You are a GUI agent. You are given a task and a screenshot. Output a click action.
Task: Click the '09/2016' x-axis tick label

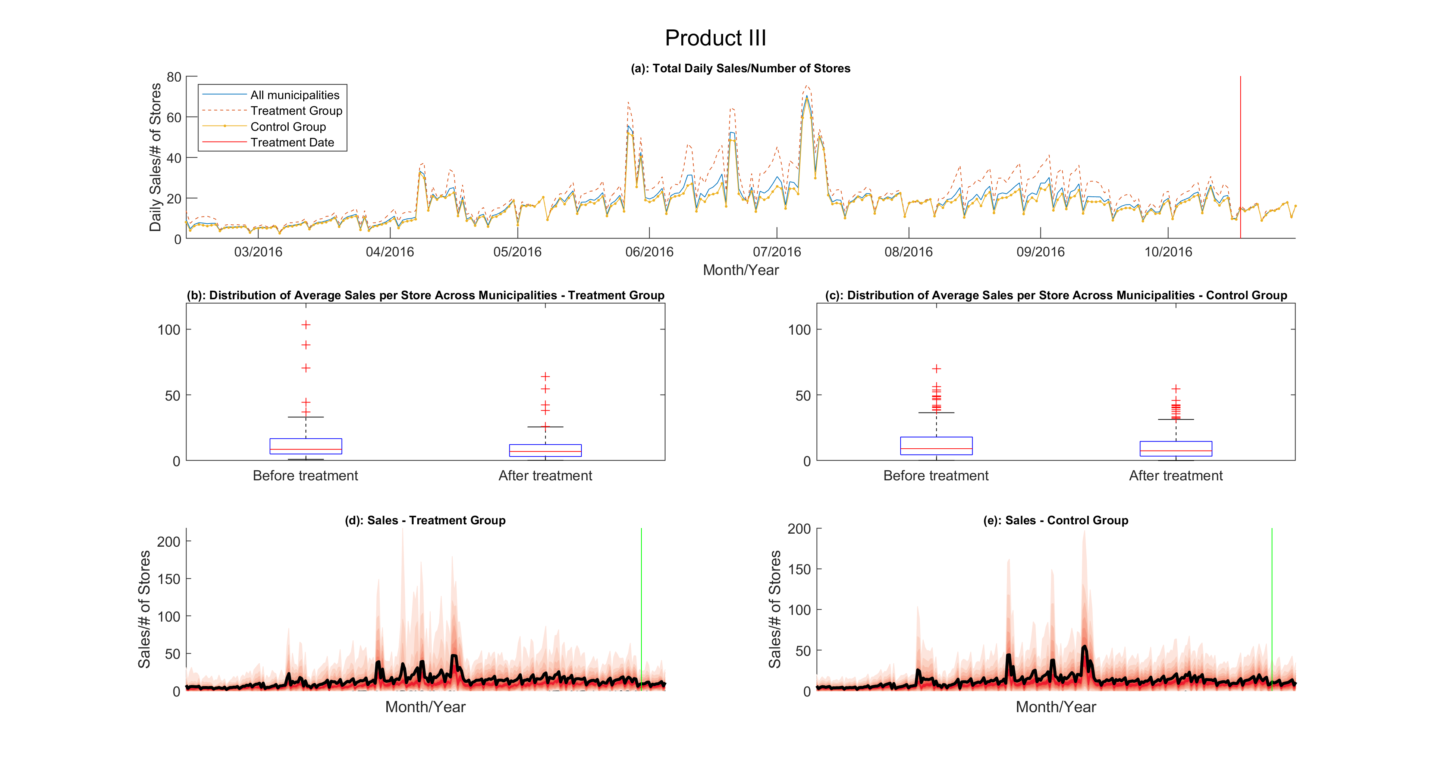tap(1040, 252)
